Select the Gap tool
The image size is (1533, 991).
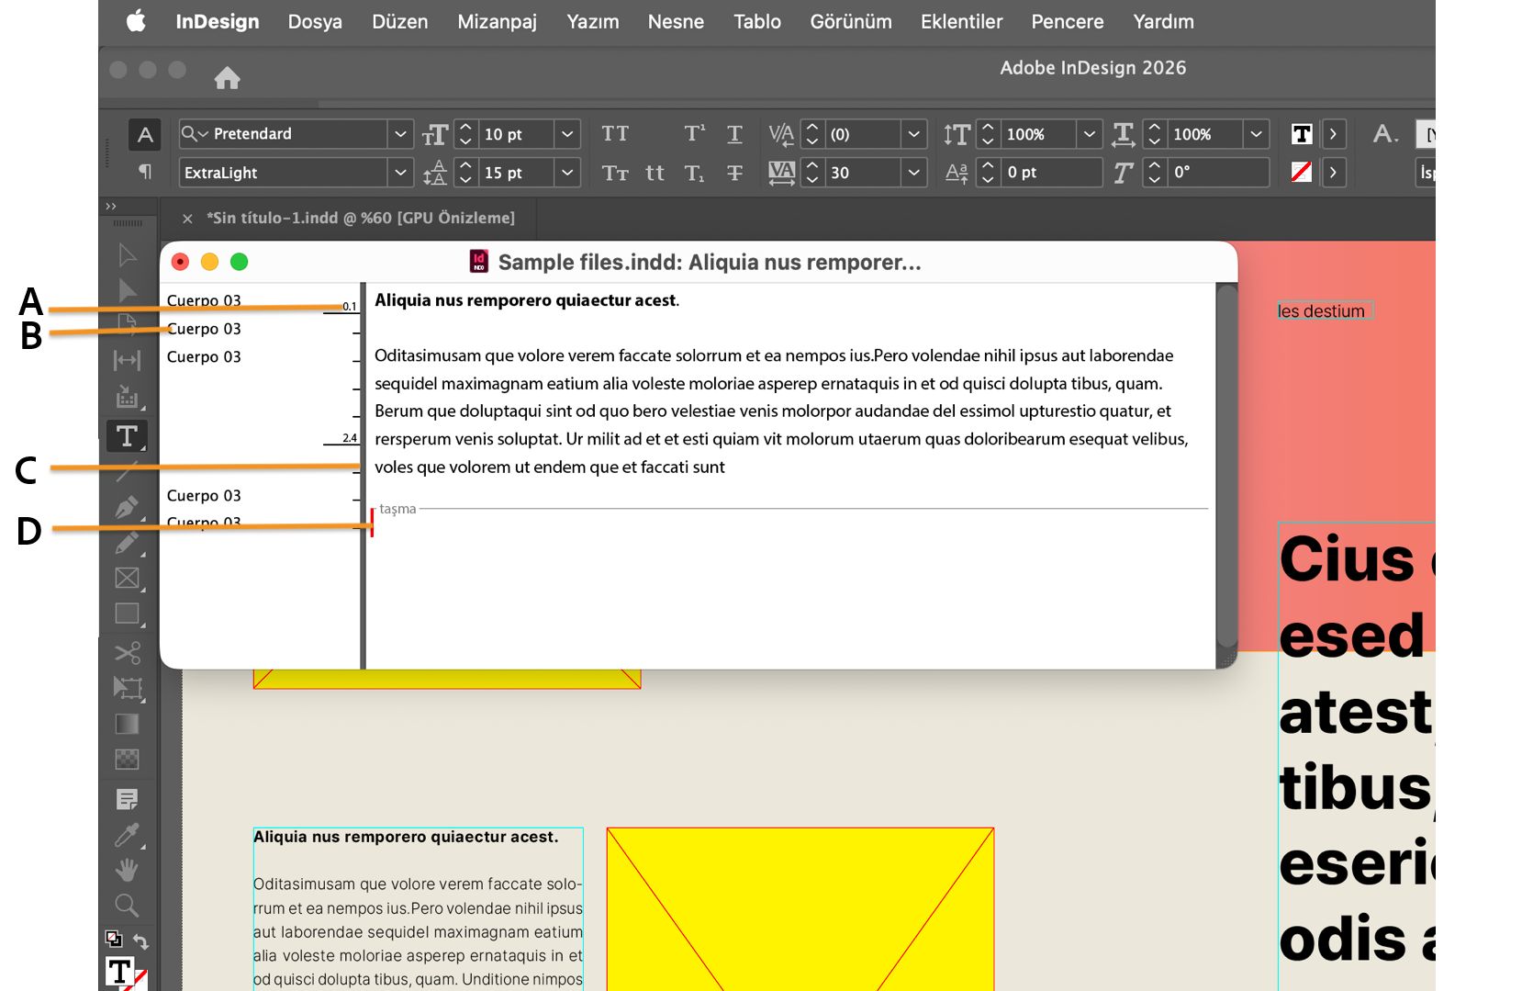pos(128,360)
